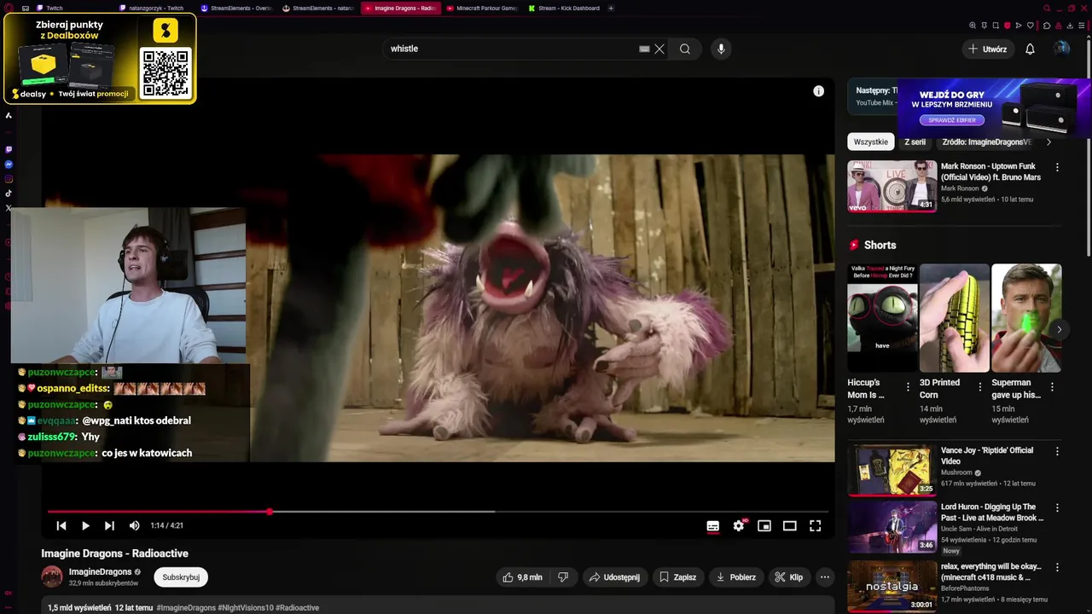
Task: Open Lord Huron live video thumbnail
Action: [x=892, y=526]
